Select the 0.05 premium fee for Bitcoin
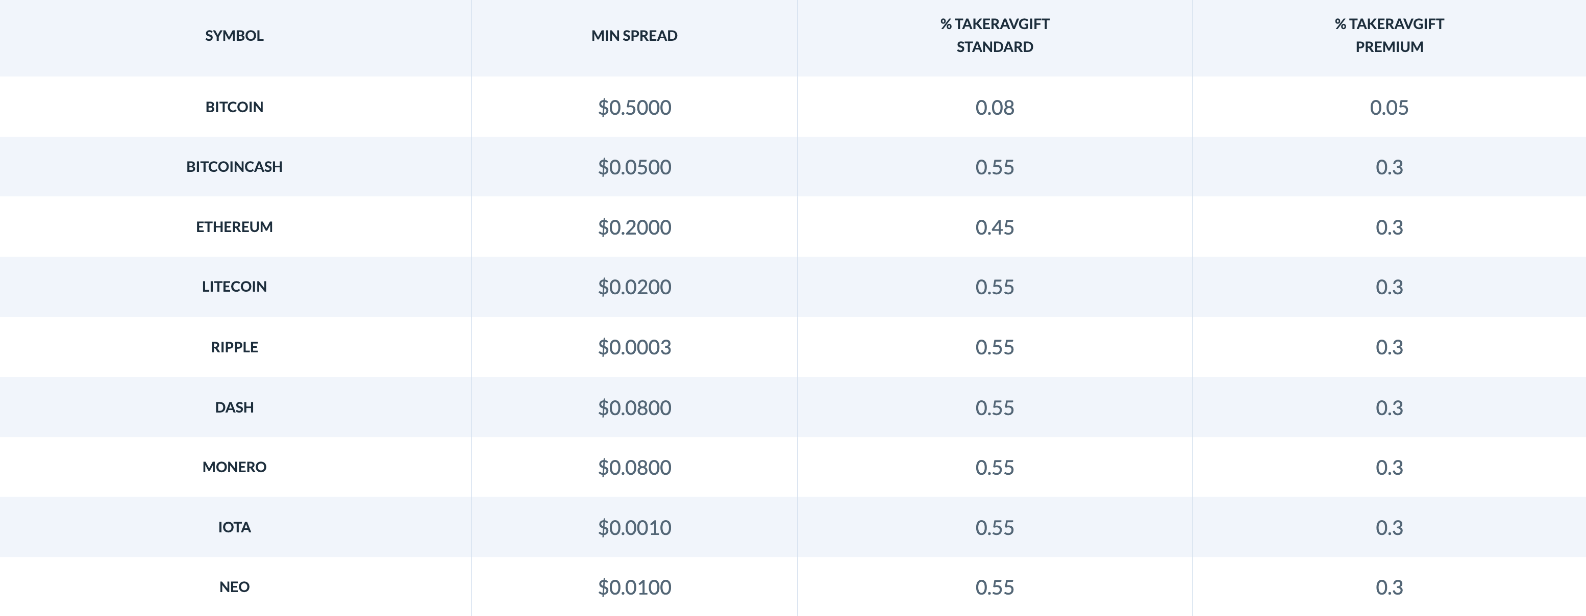The image size is (1586, 616). pyautogui.click(x=1389, y=108)
